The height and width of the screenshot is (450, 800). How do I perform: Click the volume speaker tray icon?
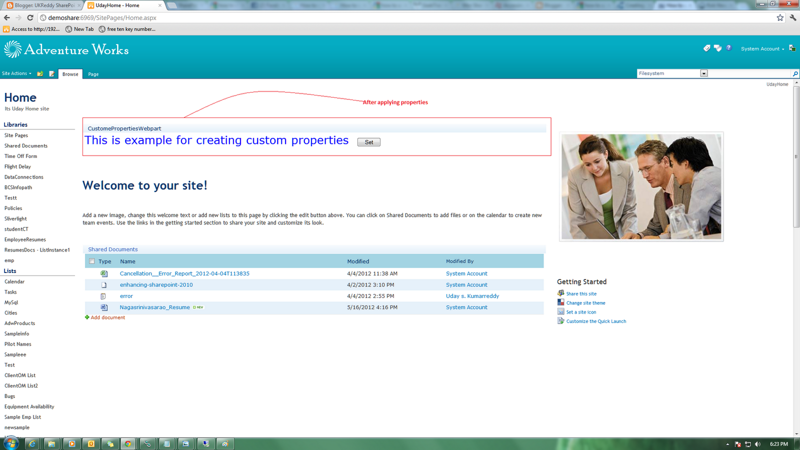[757, 444]
